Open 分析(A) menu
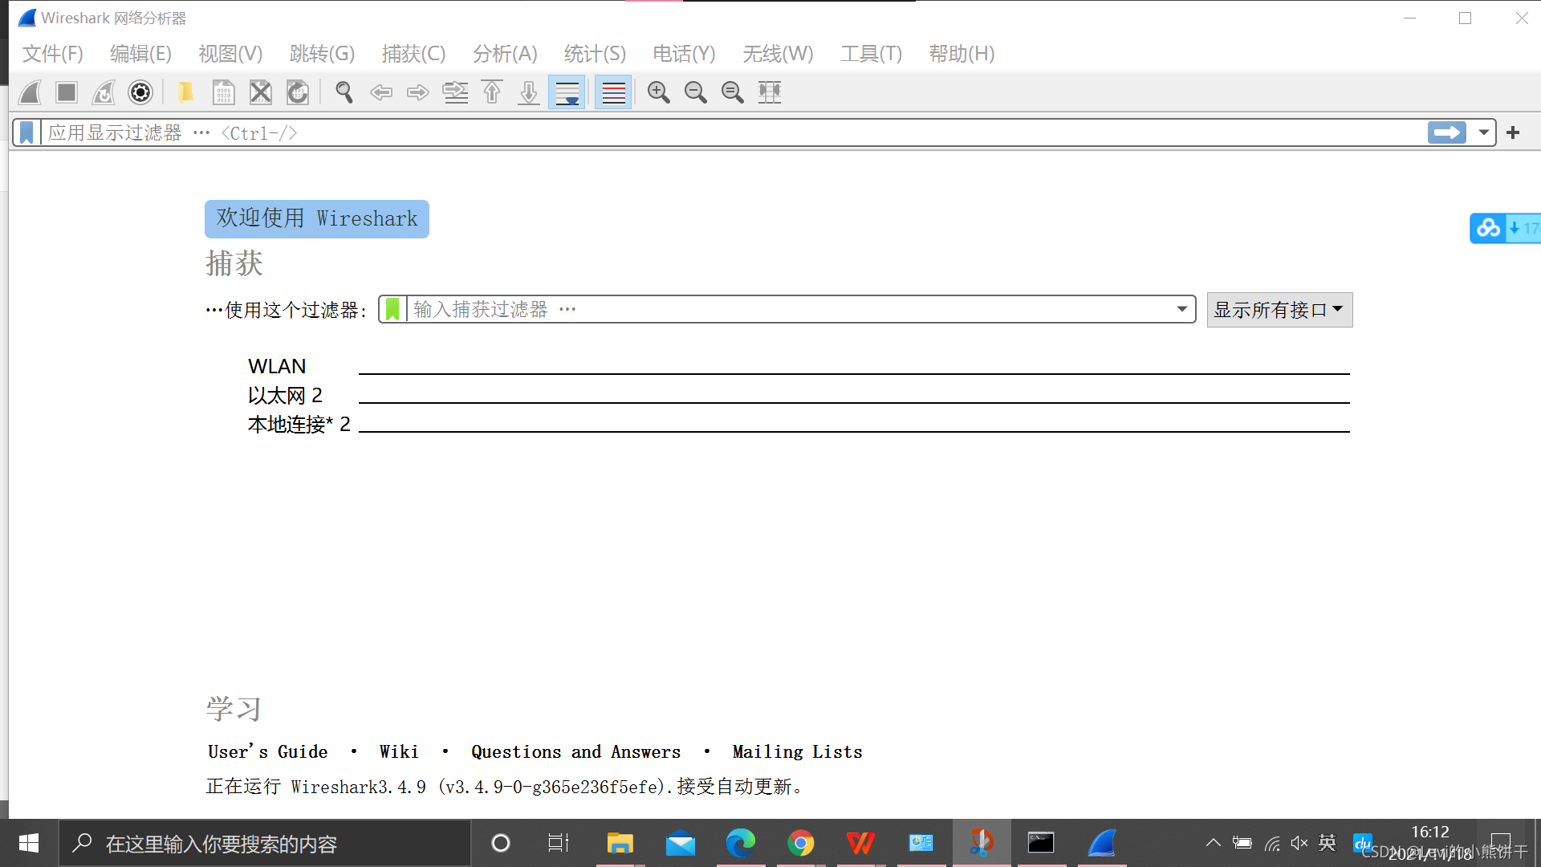Viewport: 1541px width, 867px height. (505, 54)
